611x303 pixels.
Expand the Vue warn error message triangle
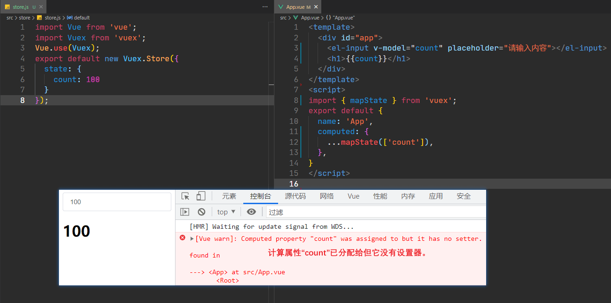point(192,239)
